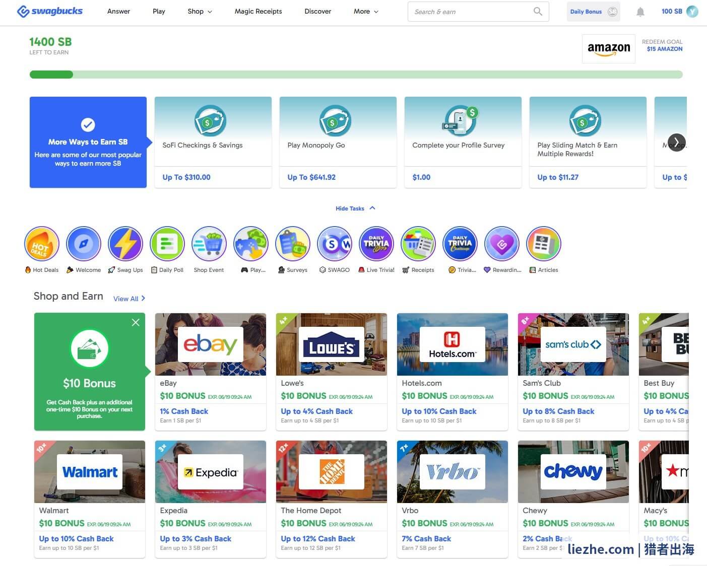Open the Walmart store thumbnail
707x566 pixels.
(90, 472)
